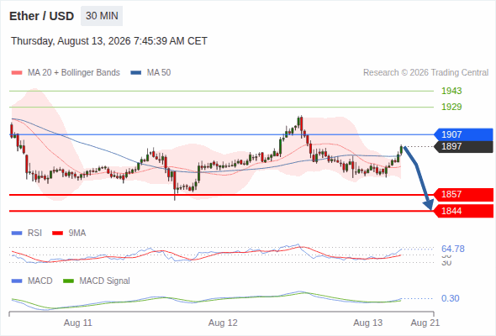Click the Ether / USD title
Viewport: 496px width, 336px height.
coord(41,16)
